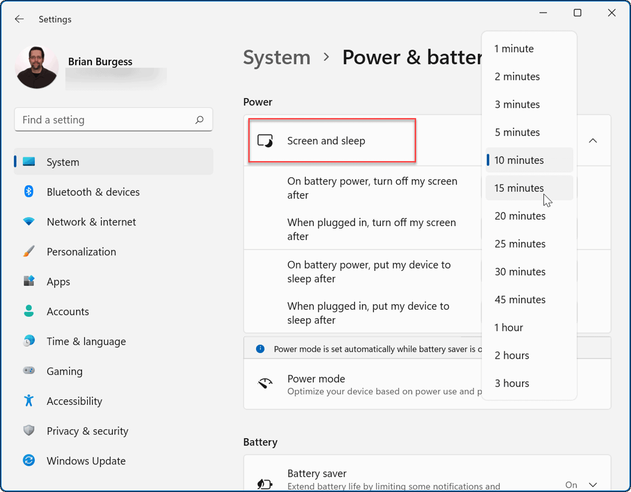Screen dimensions: 631x492
Task: Click the Bluetooth & devices icon
Action: (28, 191)
